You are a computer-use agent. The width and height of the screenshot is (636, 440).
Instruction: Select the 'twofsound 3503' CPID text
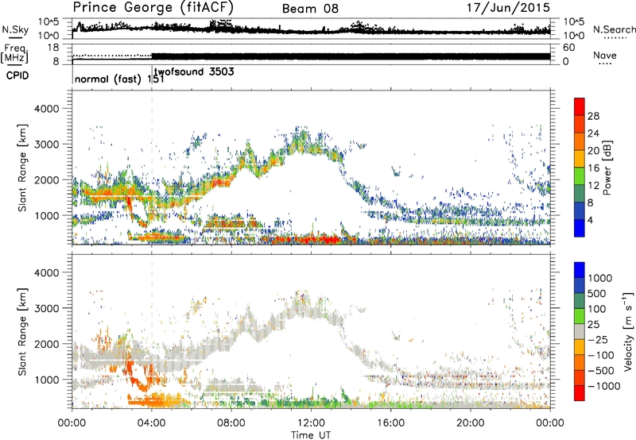pos(194,71)
